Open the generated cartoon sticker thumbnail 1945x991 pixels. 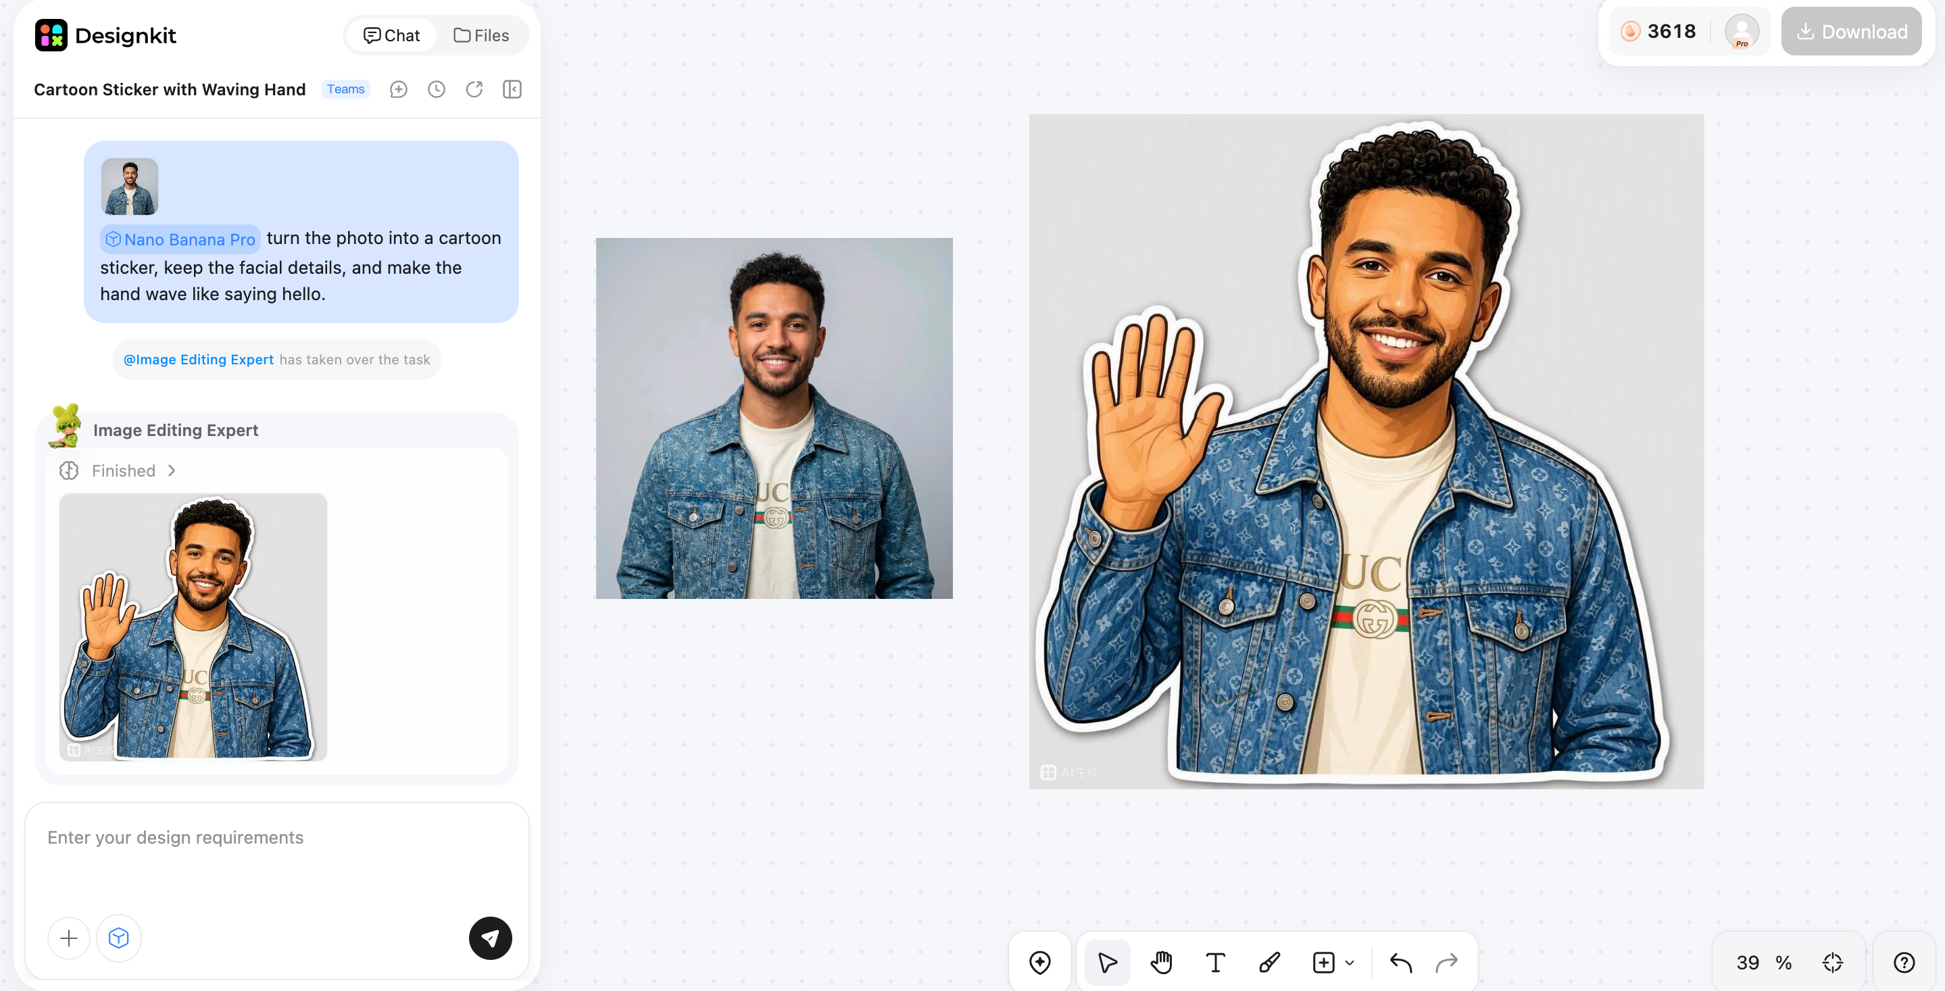[x=193, y=627]
